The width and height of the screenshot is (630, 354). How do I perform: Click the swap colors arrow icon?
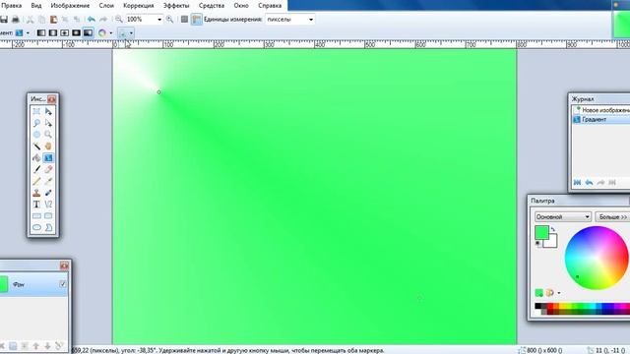[553, 229]
